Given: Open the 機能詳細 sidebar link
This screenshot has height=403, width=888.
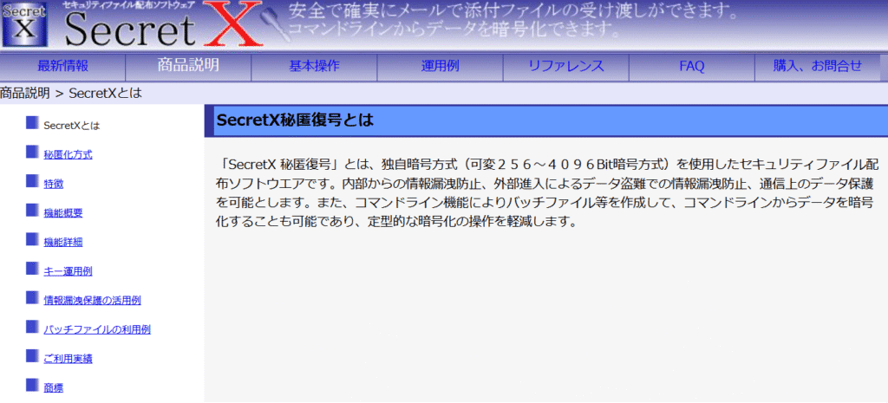Looking at the screenshot, I should [62, 243].
